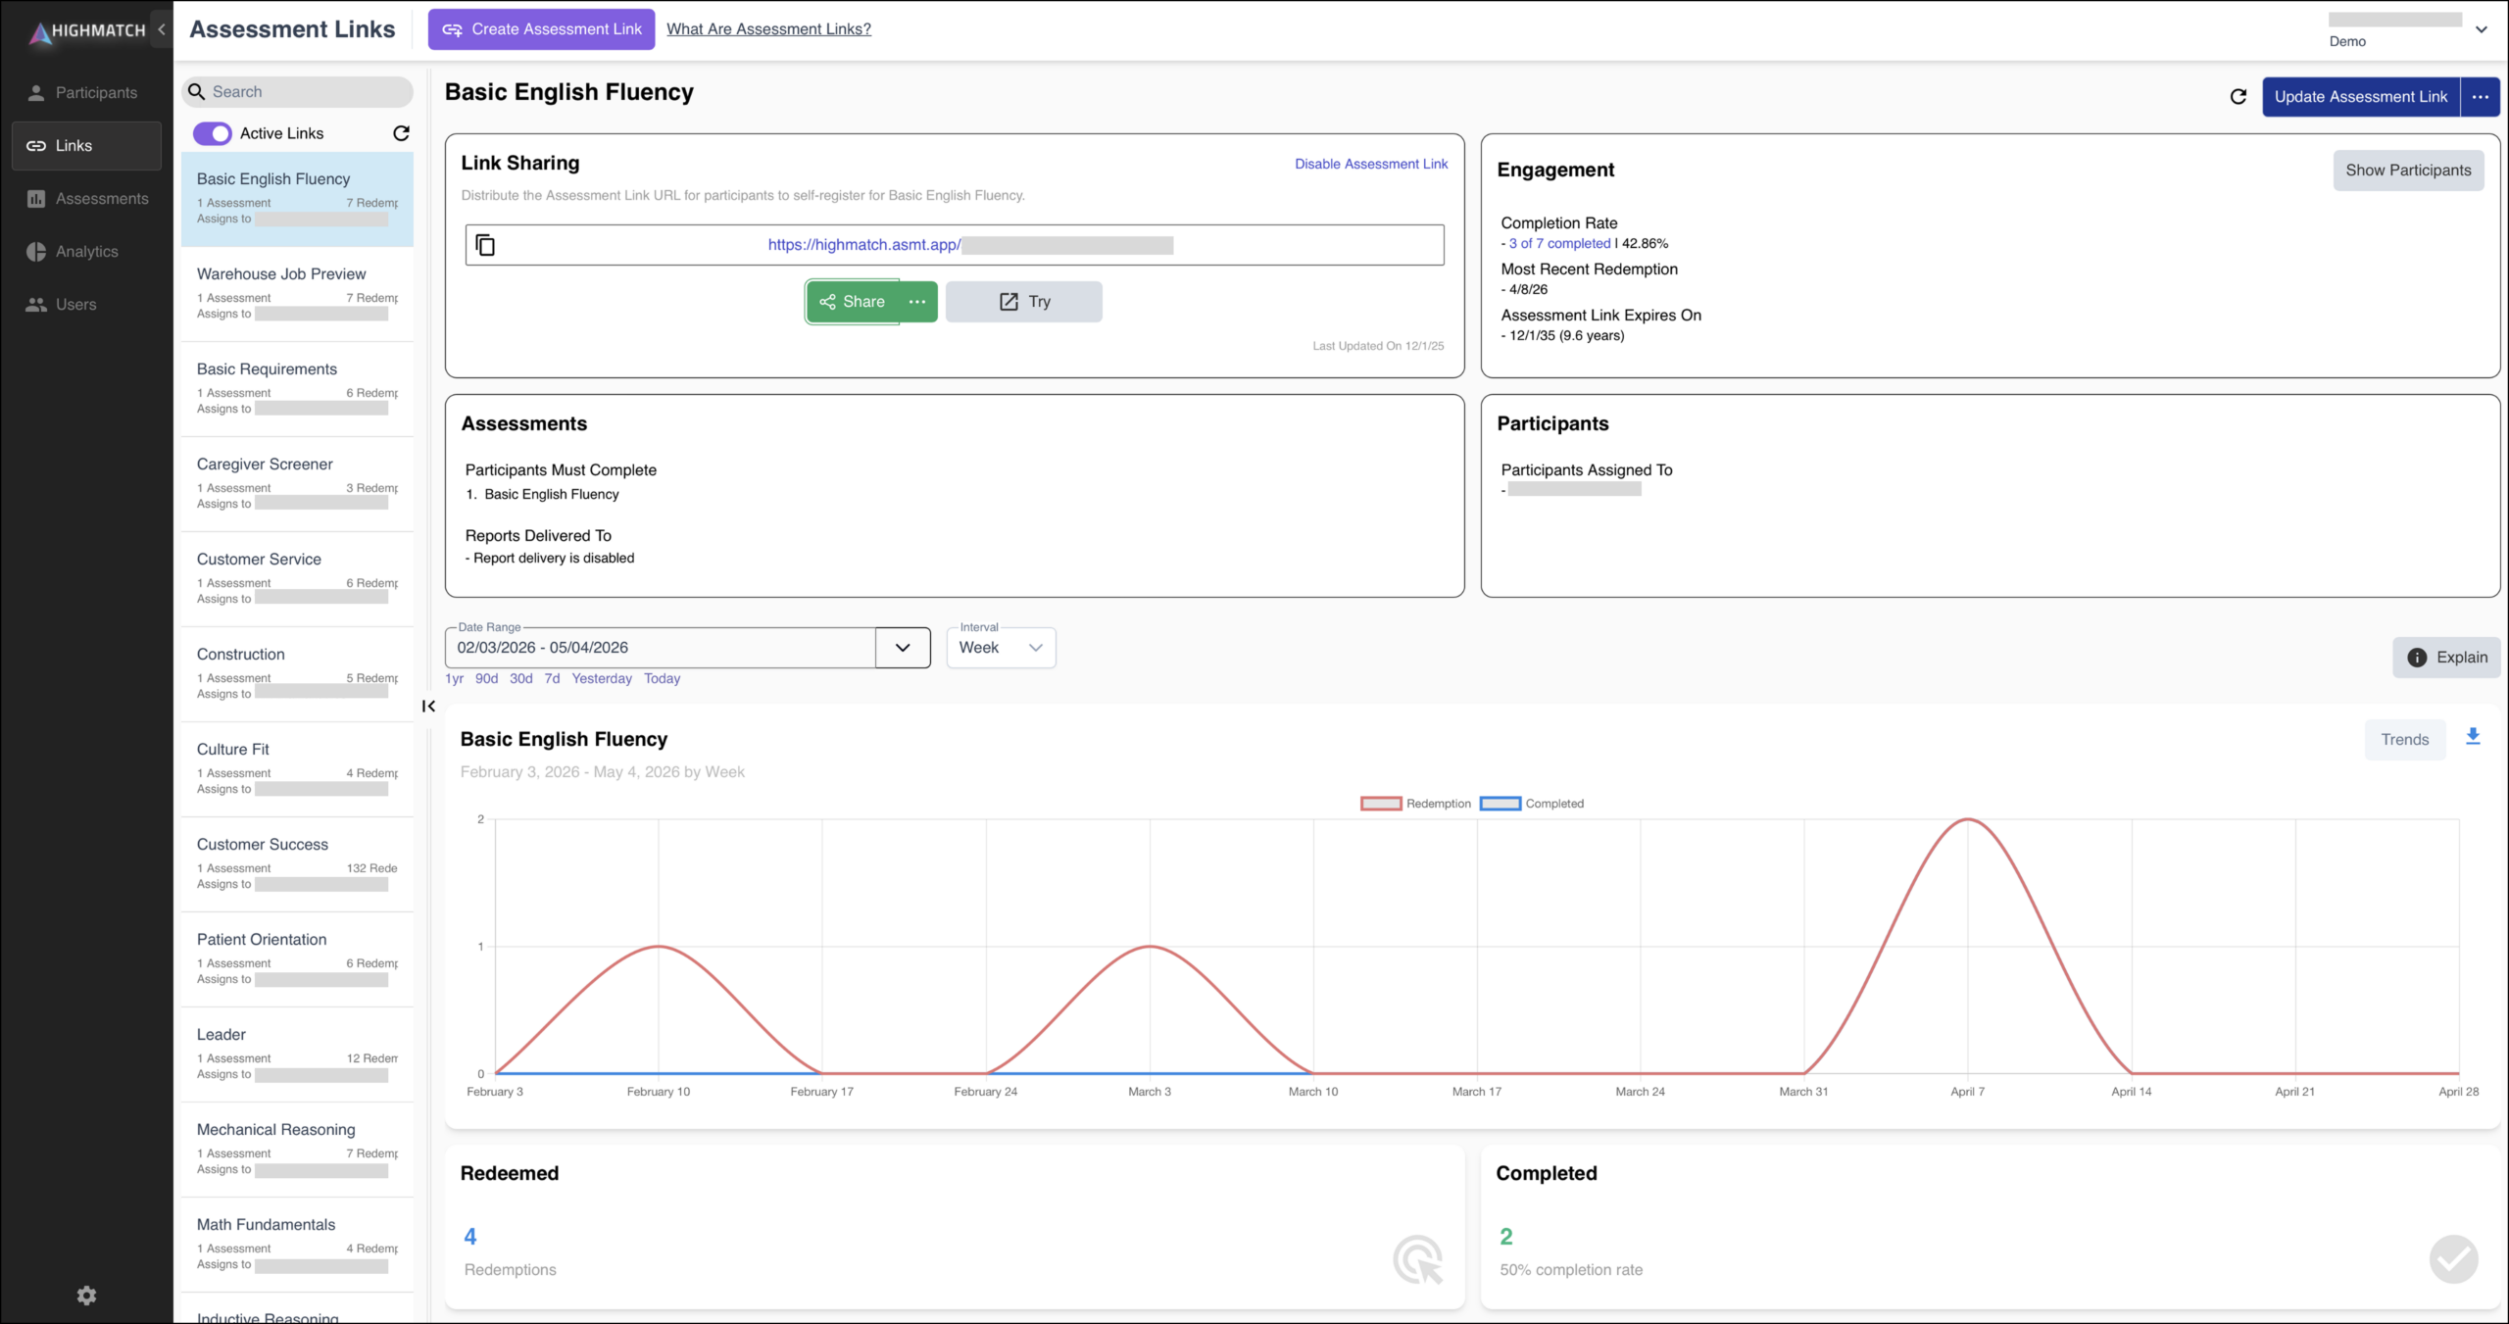The image size is (2509, 1324).
Task: Collapse the links list panel
Action: pos(428,706)
